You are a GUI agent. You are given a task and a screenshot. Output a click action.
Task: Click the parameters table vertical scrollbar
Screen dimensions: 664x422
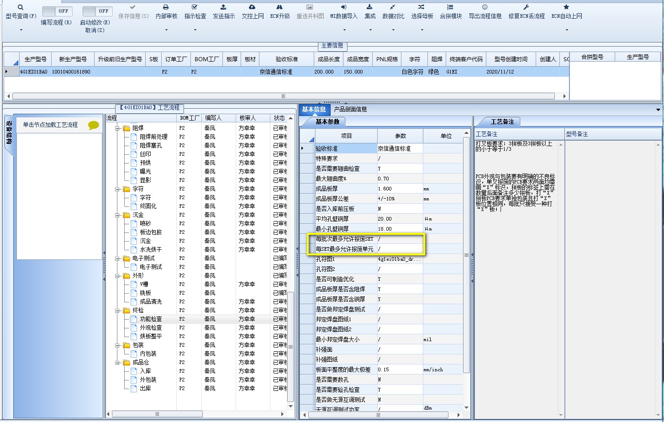pyautogui.click(x=466, y=254)
